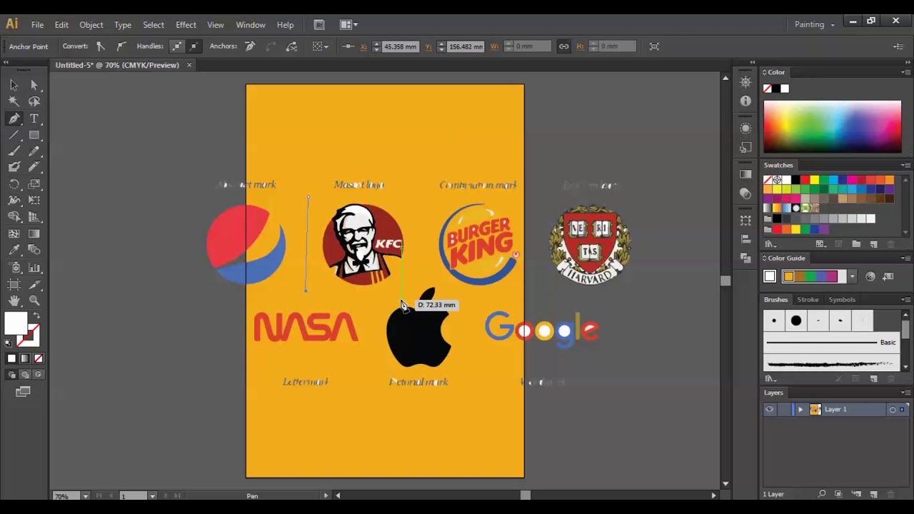
Task: Select the Artboard tool
Action: pos(14,284)
